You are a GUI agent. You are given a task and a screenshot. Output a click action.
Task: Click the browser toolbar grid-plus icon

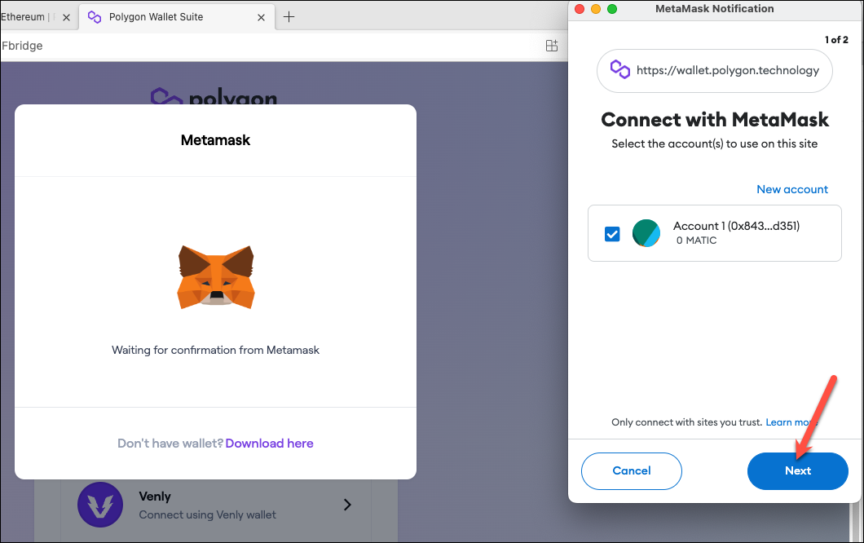552,46
